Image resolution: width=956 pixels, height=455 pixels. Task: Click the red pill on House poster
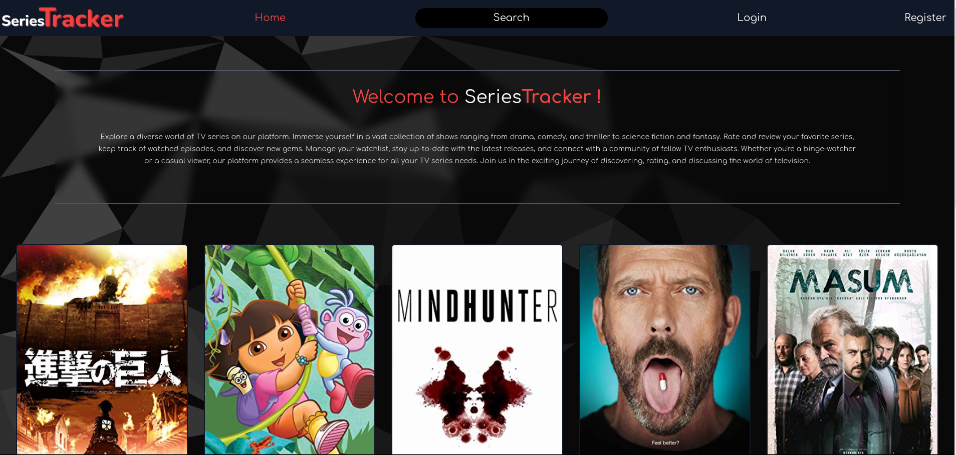click(662, 381)
